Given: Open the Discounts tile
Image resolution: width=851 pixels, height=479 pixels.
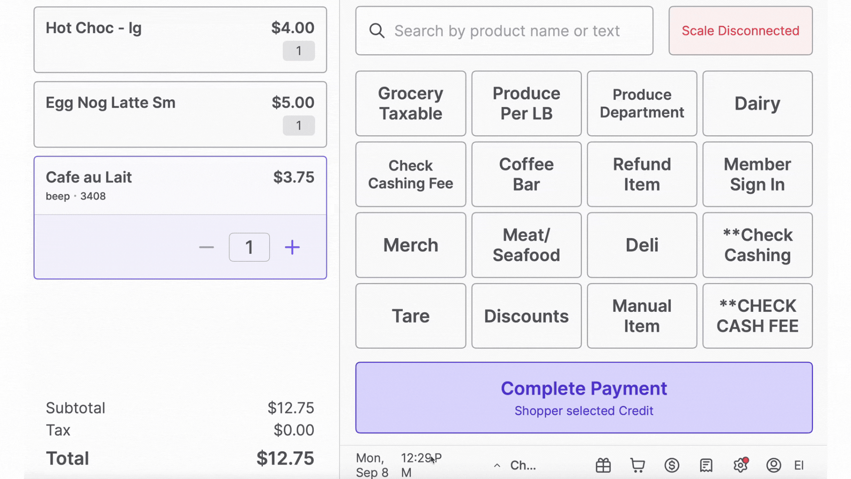Looking at the screenshot, I should [x=526, y=316].
